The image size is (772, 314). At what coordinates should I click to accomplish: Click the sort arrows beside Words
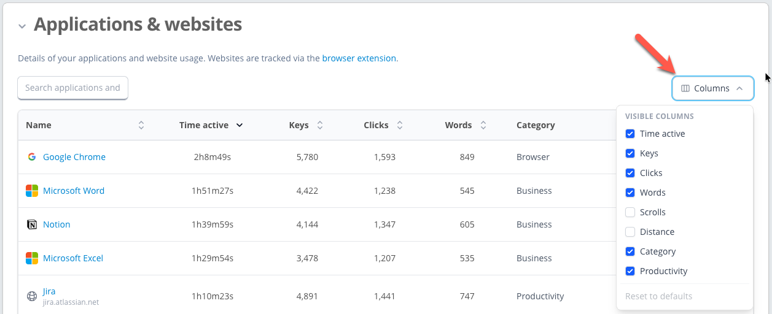coord(483,125)
